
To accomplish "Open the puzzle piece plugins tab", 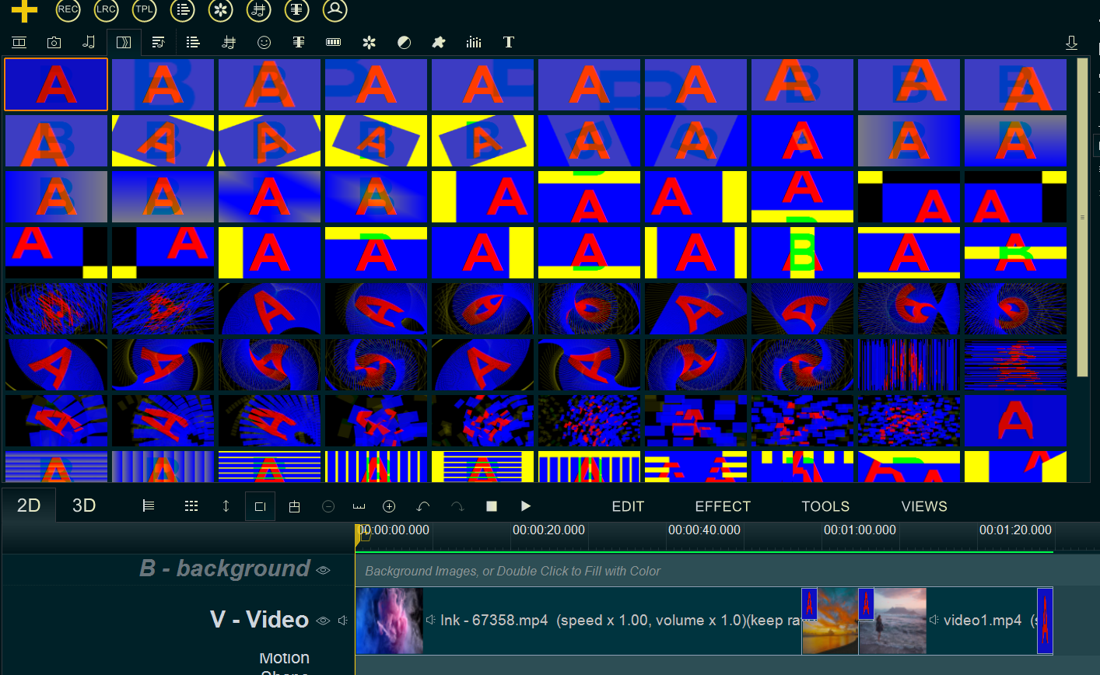I will 439,42.
